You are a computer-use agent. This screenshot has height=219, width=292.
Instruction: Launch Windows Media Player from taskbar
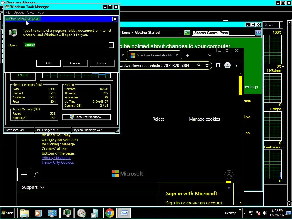pos(38,213)
